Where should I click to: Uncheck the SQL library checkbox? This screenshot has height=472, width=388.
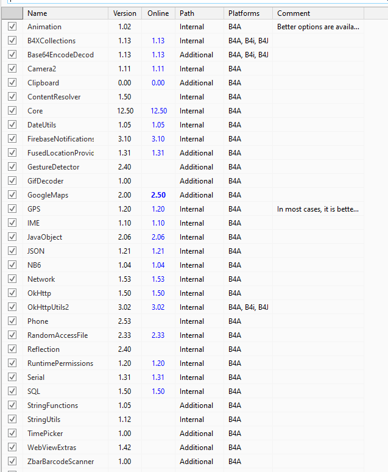[x=12, y=392]
